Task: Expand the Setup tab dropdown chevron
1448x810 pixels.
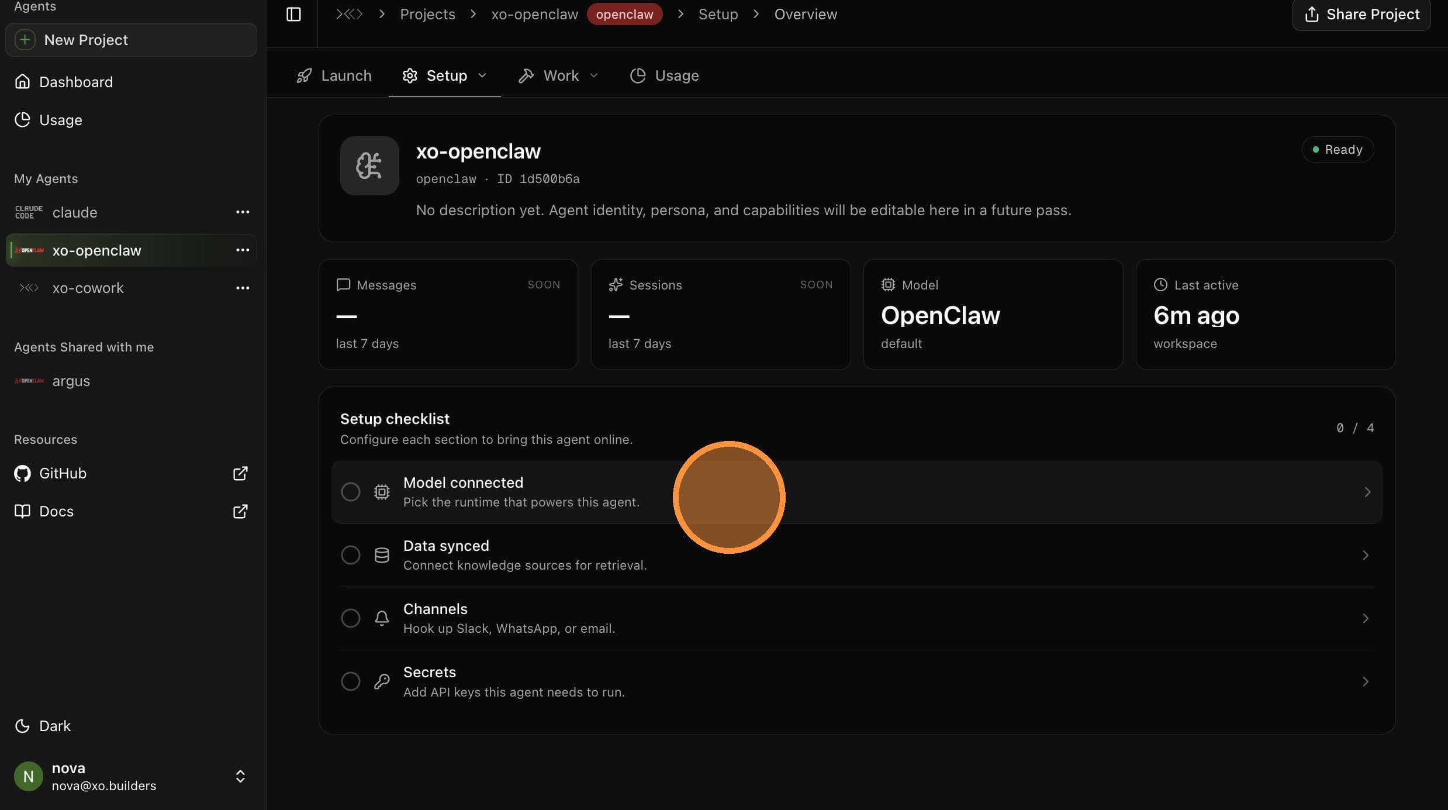Action: tap(482, 75)
